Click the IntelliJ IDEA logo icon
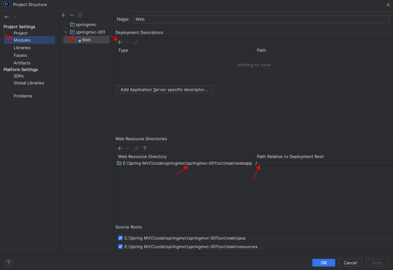393x270 pixels. pos(7,4)
